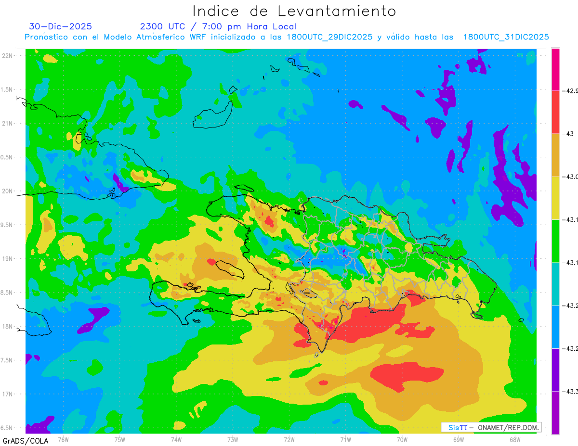
Task: Click the '1800UTC_31DIC2025' valid-until timestamp
Action: 506,37
